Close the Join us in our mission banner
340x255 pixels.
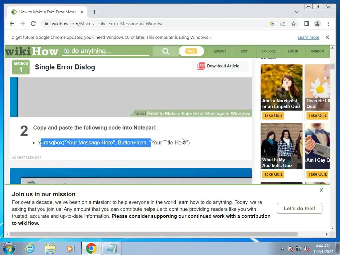(x=321, y=190)
